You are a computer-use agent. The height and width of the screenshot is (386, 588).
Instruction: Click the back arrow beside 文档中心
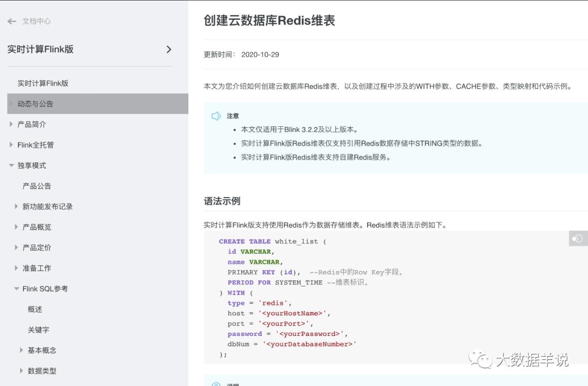11,21
